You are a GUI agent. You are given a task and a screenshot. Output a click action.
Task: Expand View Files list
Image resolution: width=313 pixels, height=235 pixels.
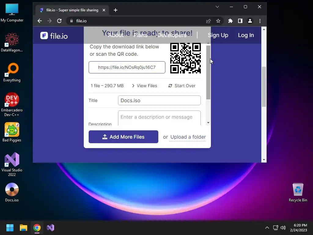145,86
